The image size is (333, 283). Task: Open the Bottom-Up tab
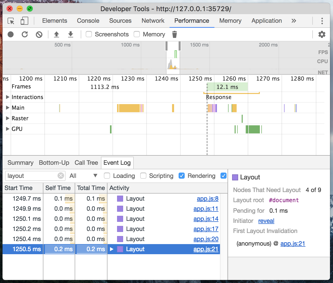point(54,163)
